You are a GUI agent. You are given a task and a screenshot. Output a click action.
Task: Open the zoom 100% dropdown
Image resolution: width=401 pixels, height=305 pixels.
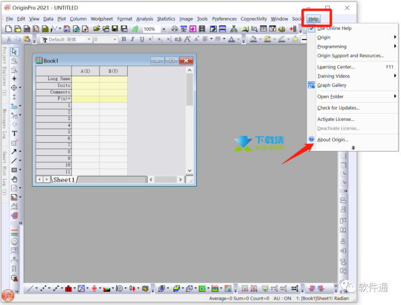coord(164,29)
